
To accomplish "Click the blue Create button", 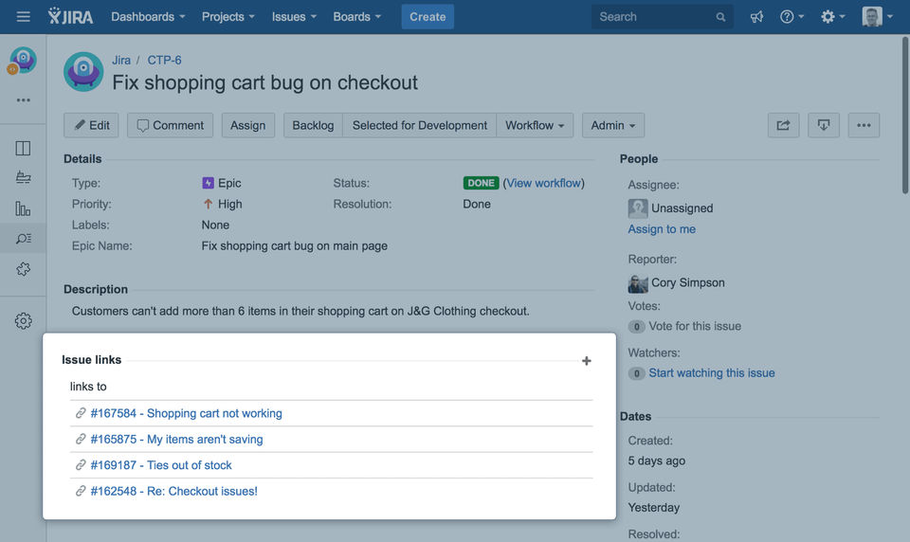I will [x=428, y=17].
